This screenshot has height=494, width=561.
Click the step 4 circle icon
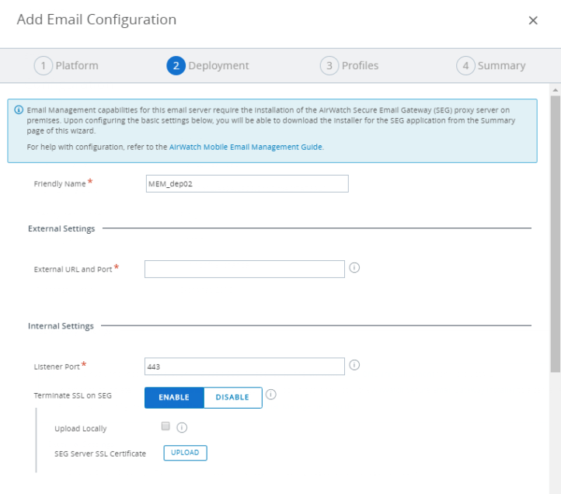tap(465, 66)
